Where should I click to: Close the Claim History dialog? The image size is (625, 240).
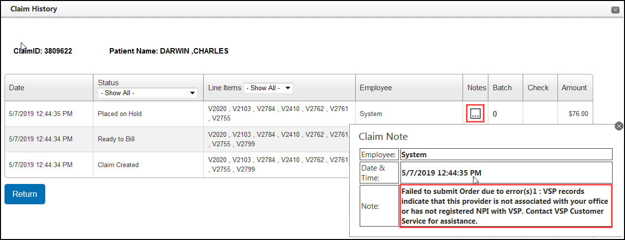coord(615,9)
